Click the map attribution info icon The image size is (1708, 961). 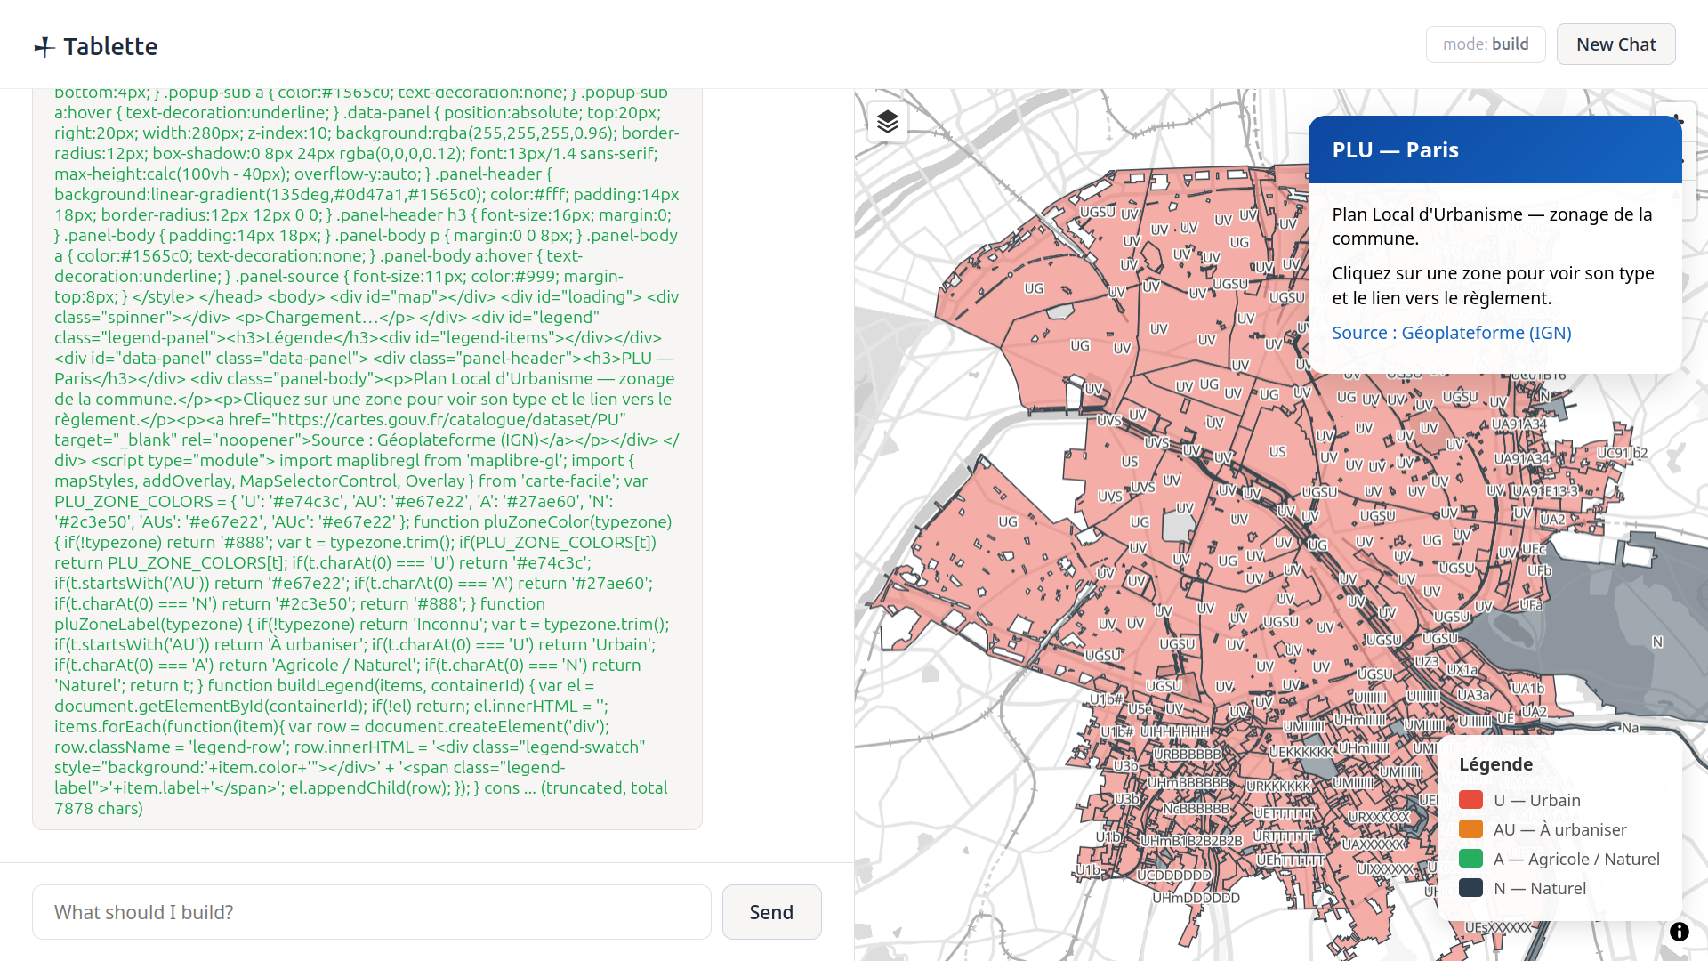[x=1679, y=932]
